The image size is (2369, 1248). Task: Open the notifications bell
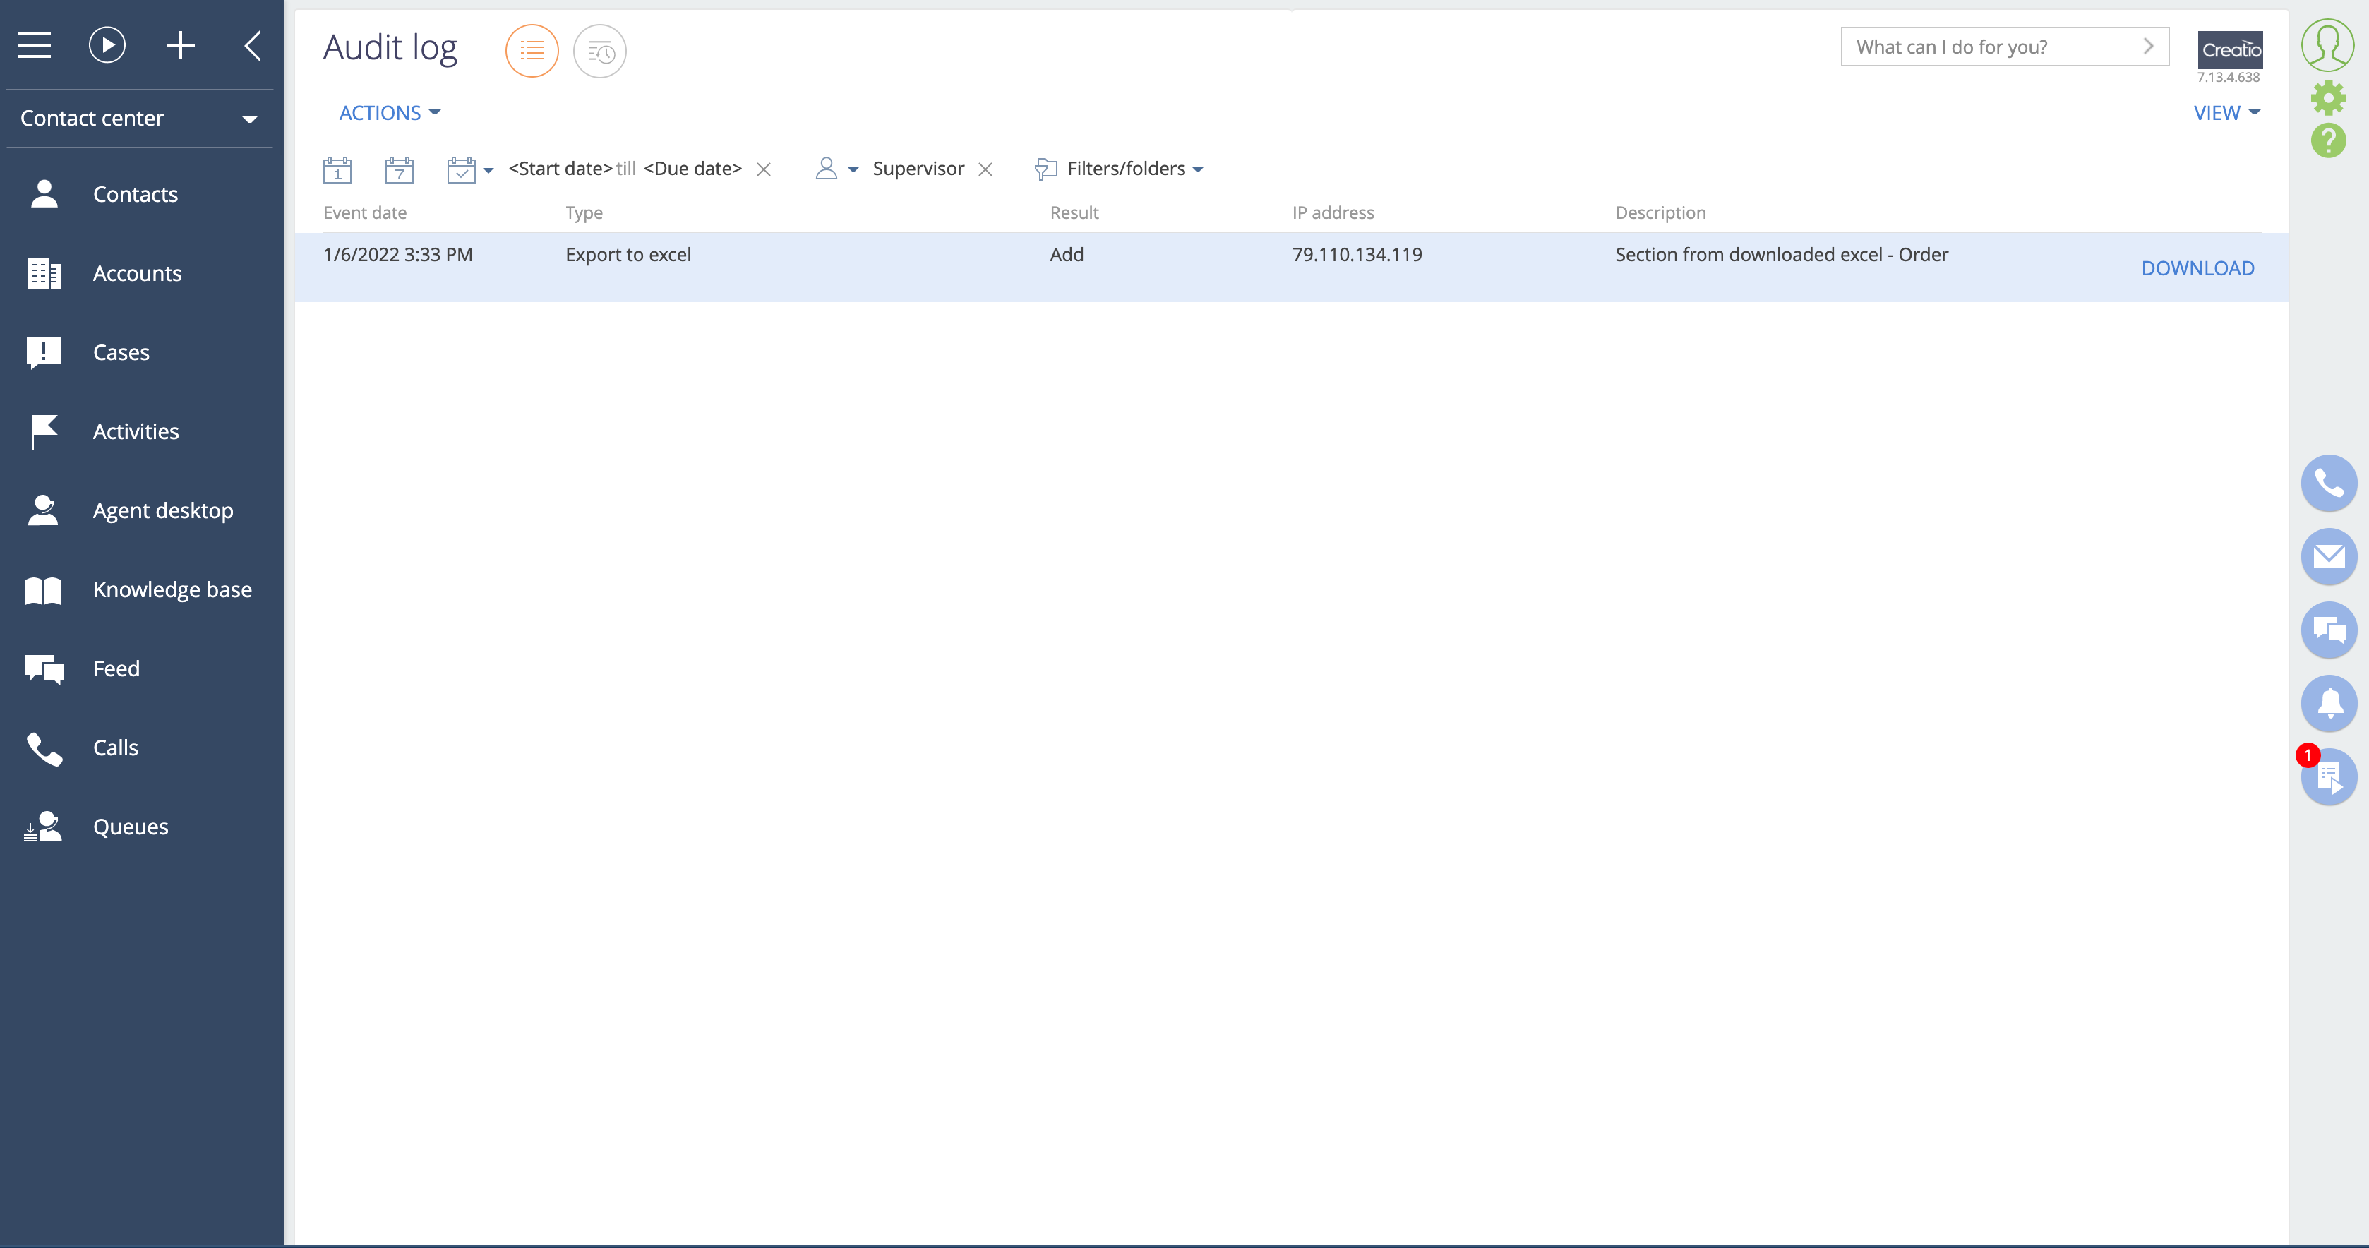pos(2329,702)
